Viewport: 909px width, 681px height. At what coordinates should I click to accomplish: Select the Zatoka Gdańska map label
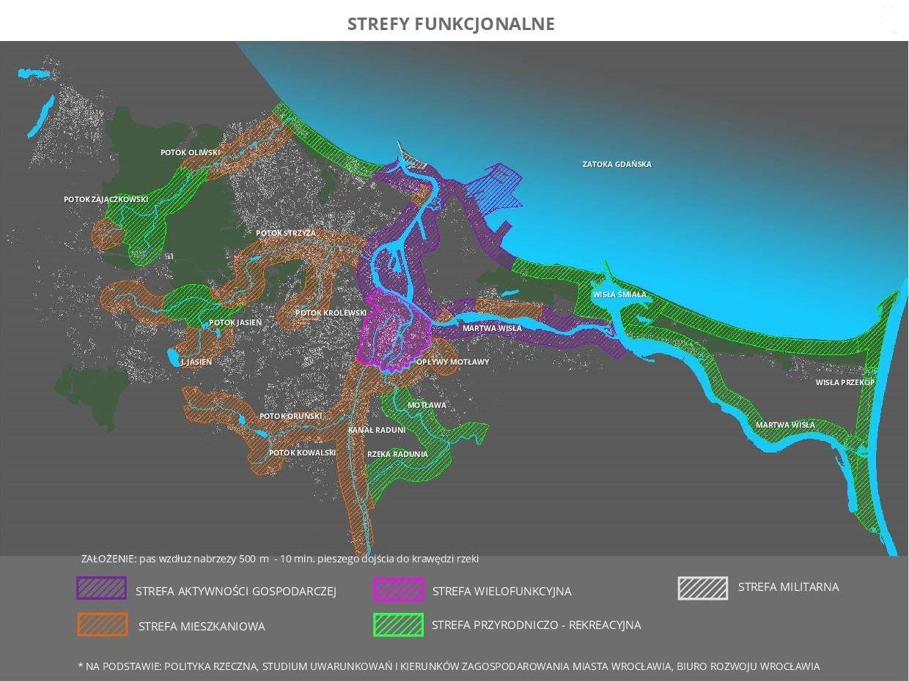[617, 165]
